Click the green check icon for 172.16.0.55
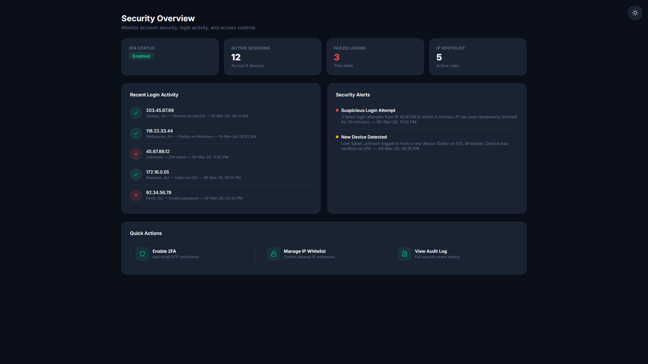Screen dimensions: 648x364 [x=136, y=175]
